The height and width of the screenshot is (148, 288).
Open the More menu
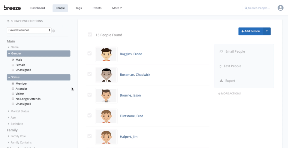pyautogui.click(x=117, y=8)
